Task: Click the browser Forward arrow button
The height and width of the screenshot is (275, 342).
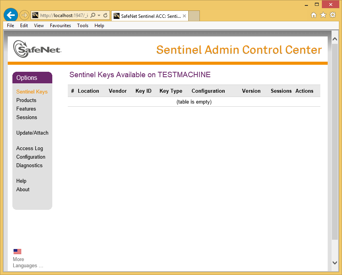Action: pyautogui.click(x=24, y=15)
